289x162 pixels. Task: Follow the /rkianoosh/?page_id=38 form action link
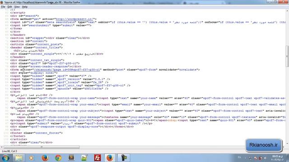67,70
